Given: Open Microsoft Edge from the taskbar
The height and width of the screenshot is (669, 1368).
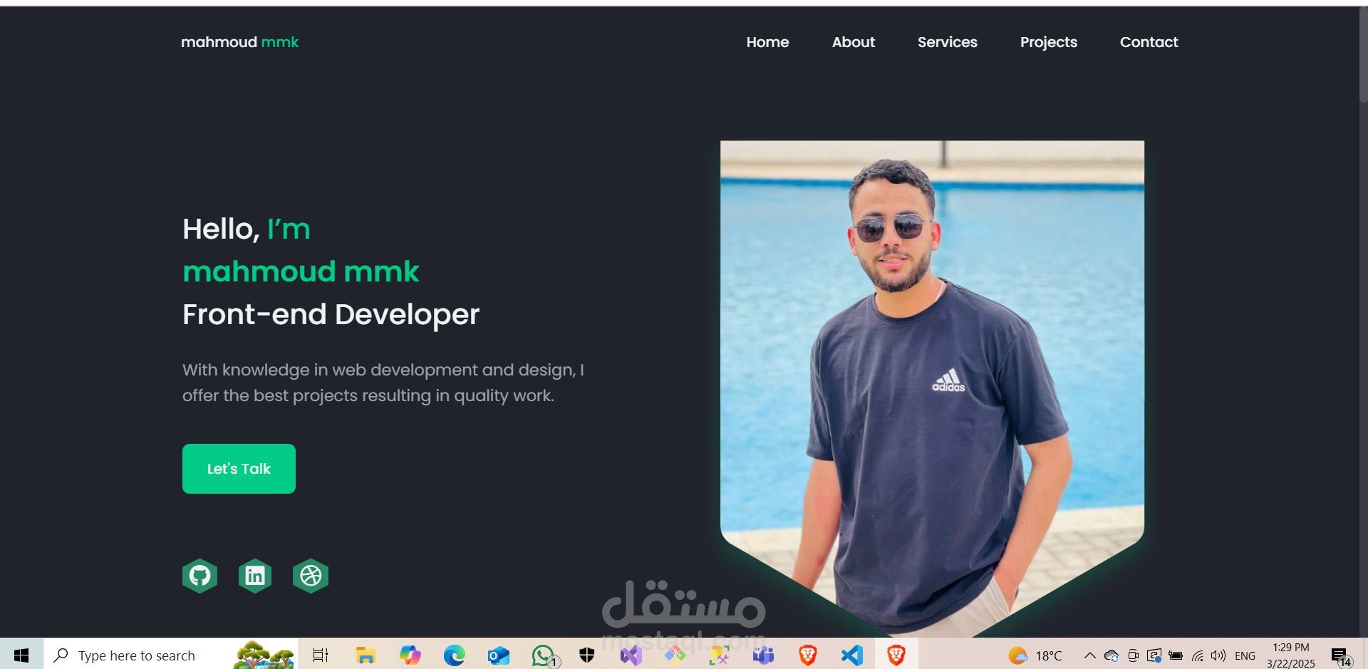Looking at the screenshot, I should click(x=454, y=655).
